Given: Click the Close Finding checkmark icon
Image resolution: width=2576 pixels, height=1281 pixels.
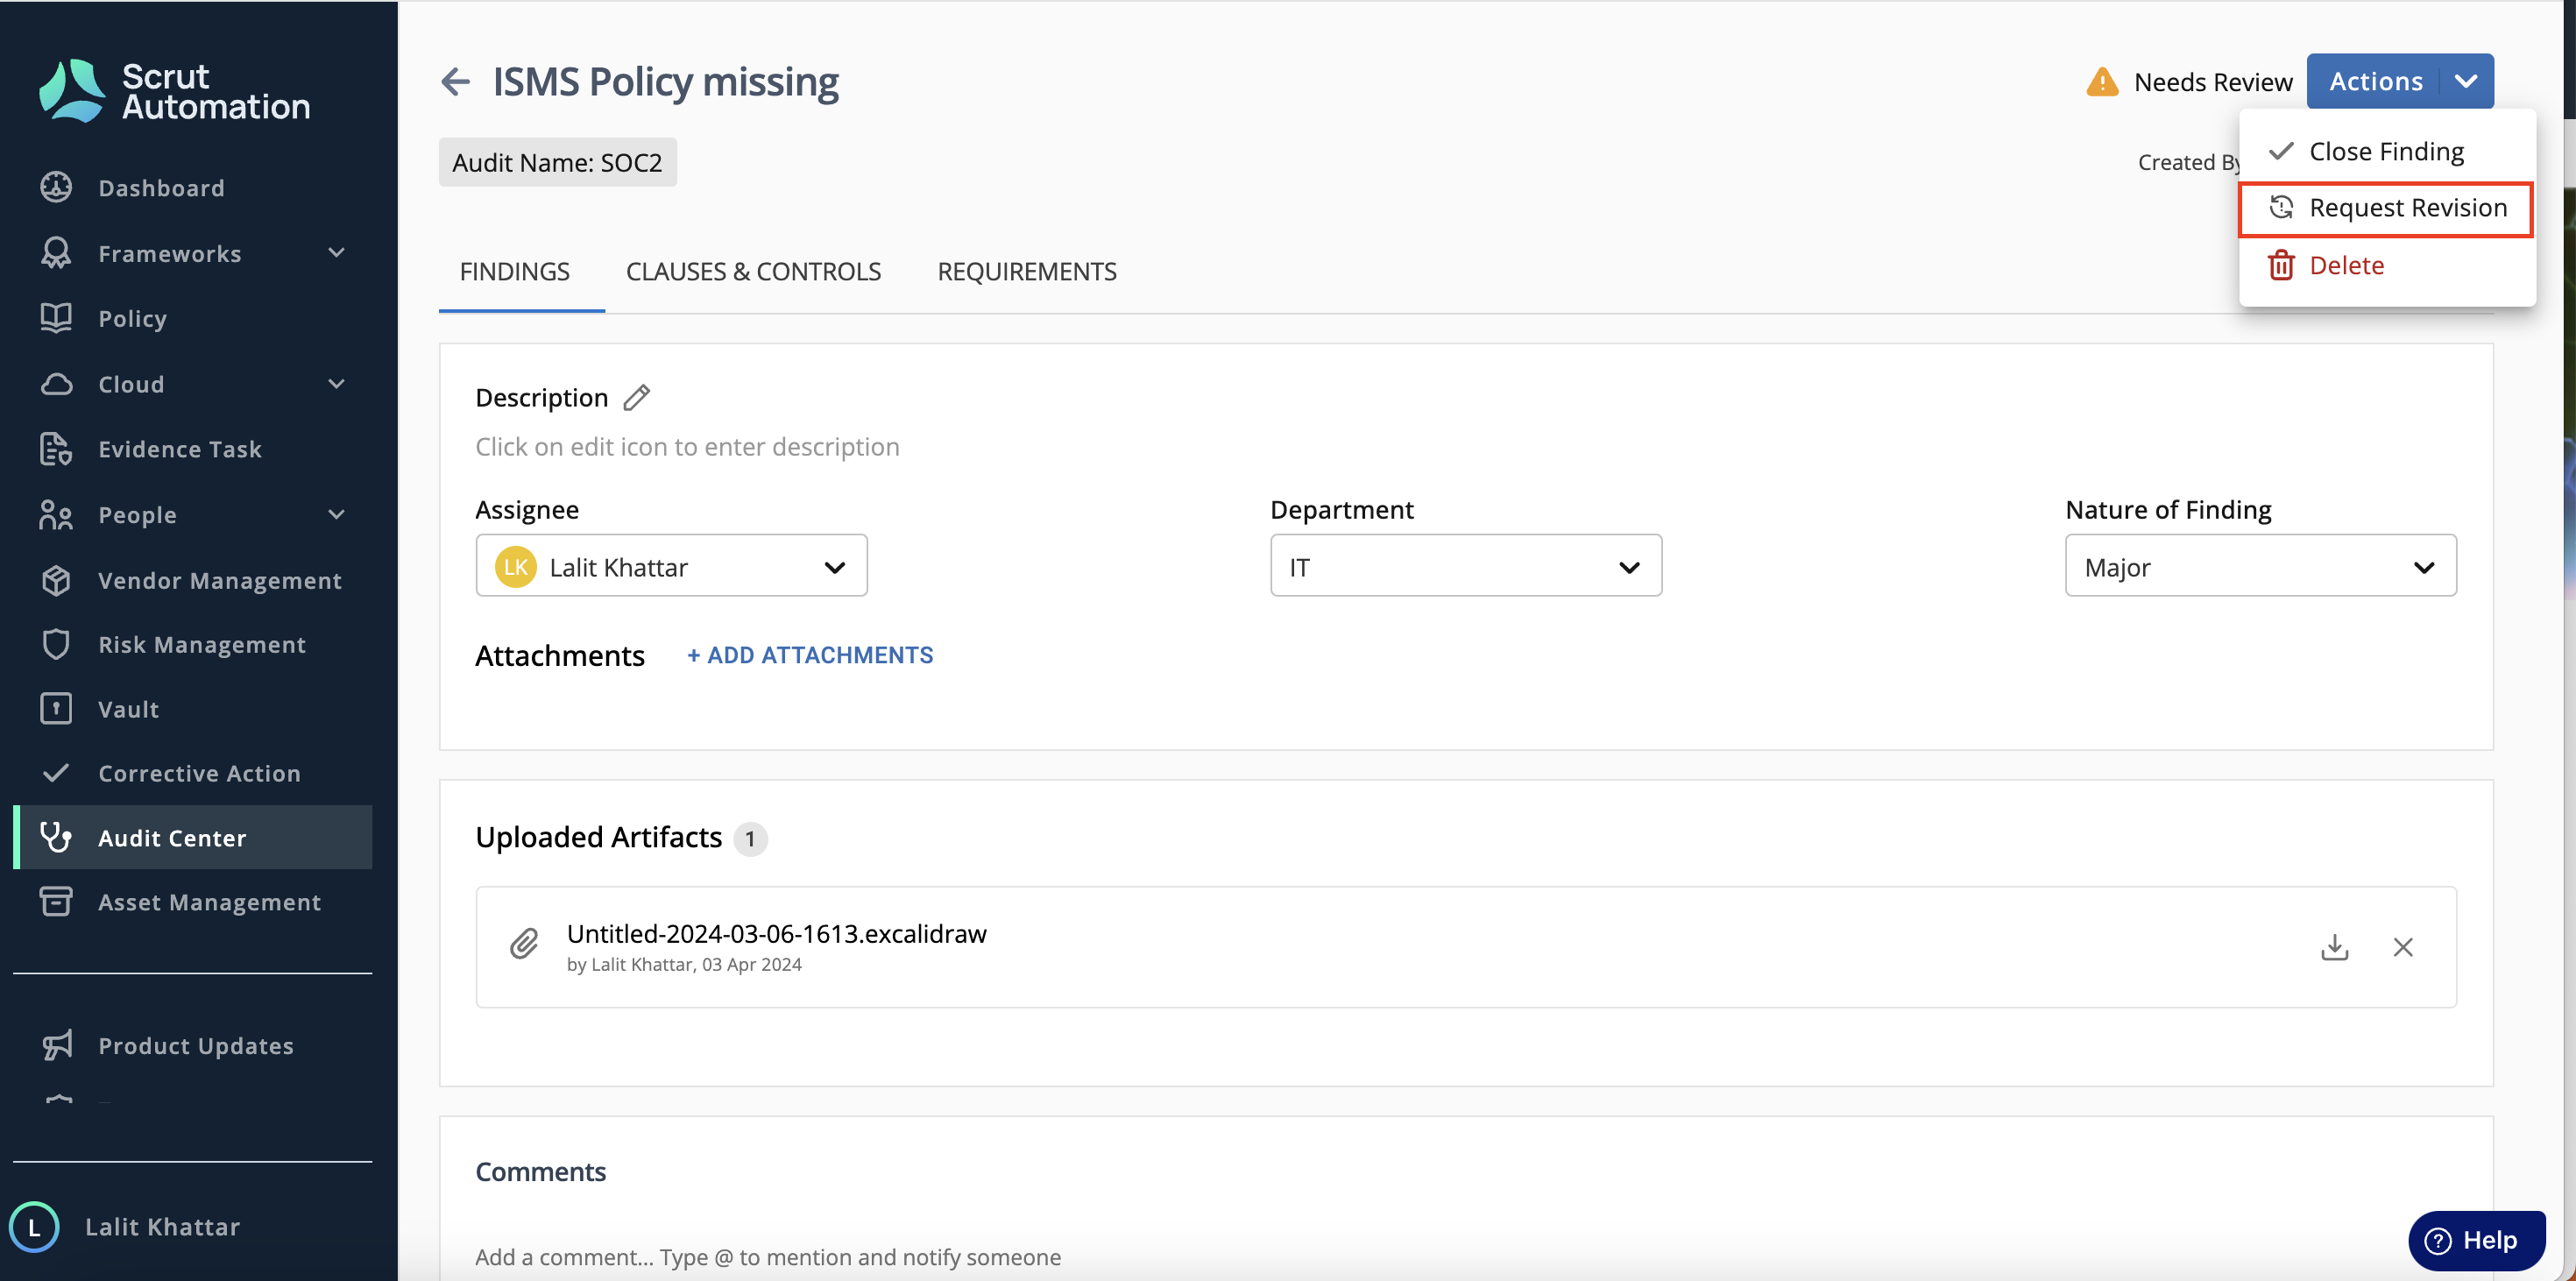Looking at the screenshot, I should point(2281,151).
